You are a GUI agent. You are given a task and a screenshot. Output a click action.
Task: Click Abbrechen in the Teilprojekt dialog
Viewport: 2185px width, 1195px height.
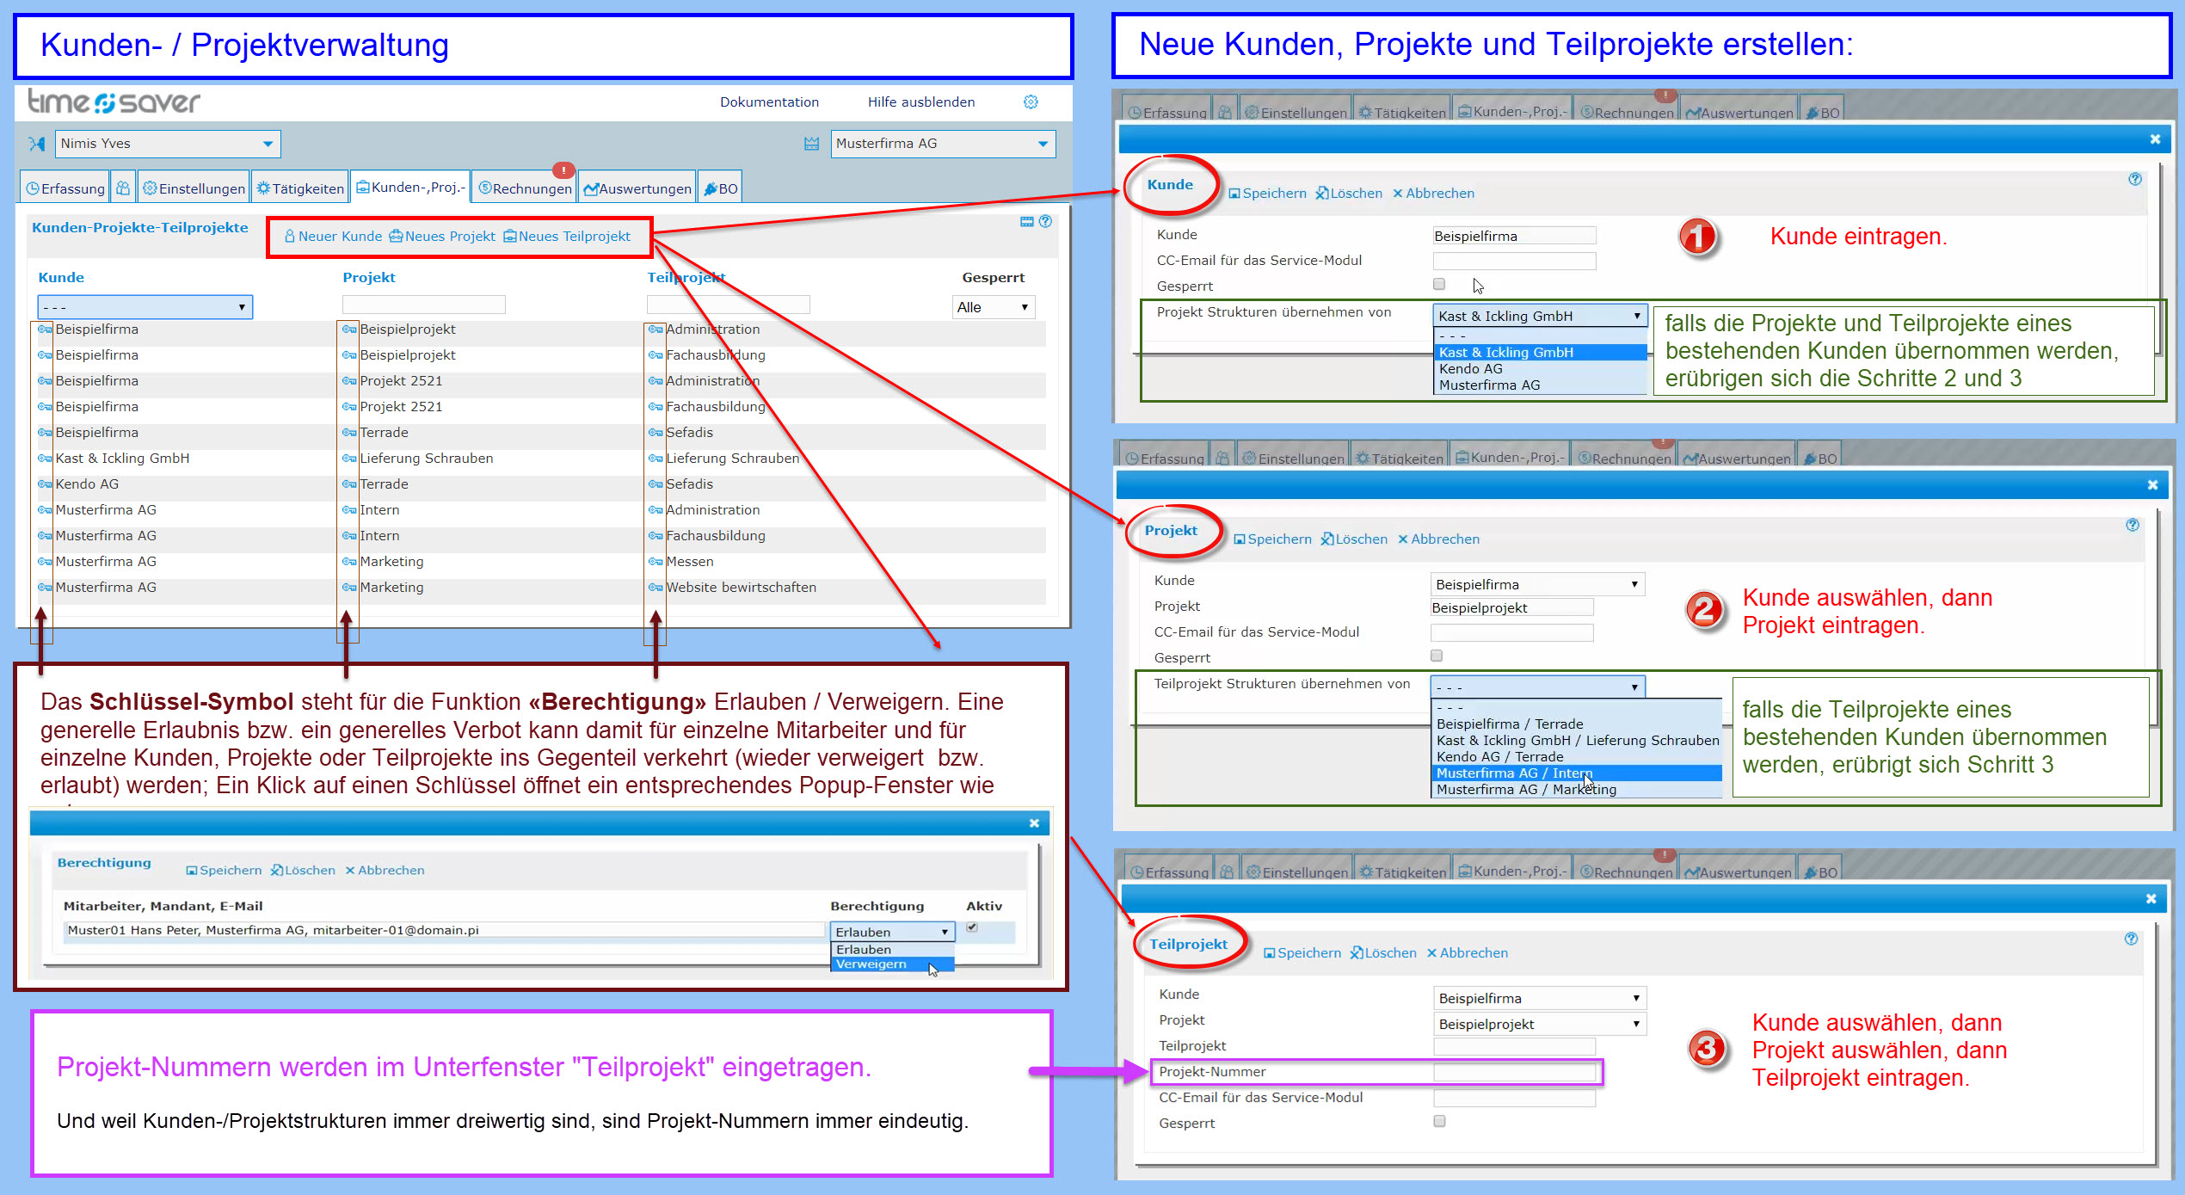pyautogui.click(x=1467, y=953)
